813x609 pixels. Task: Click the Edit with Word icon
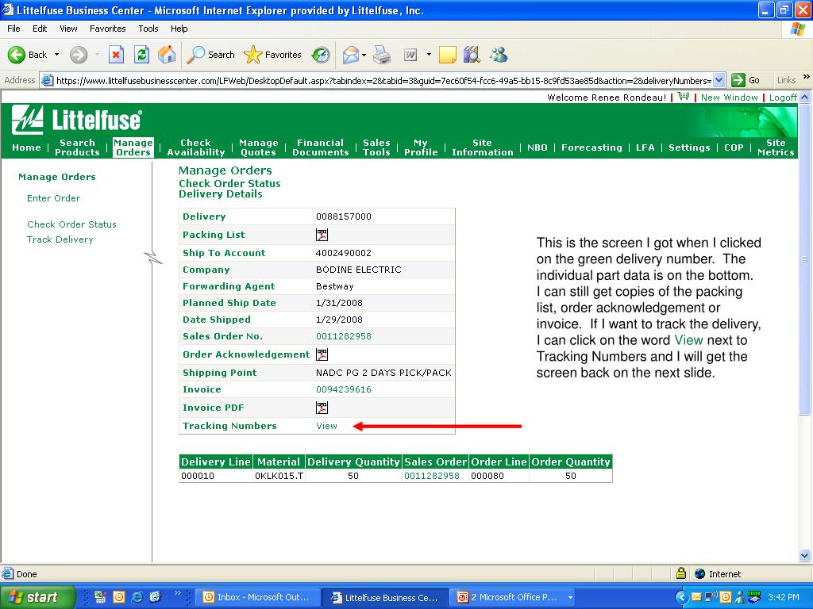tap(410, 55)
